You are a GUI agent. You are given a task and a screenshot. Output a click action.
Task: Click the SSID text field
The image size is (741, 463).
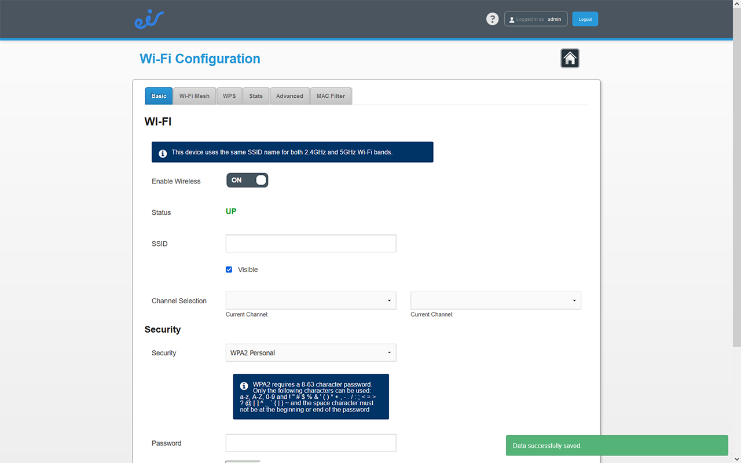(311, 244)
